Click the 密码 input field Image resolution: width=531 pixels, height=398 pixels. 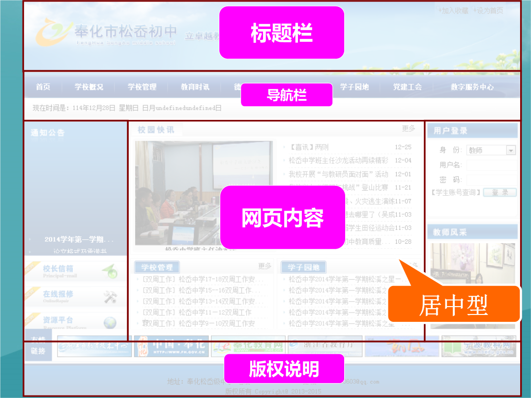pos(492,179)
